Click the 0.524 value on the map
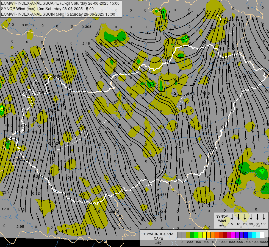The width and height of the screenshot is (269, 247). click(x=37, y=193)
